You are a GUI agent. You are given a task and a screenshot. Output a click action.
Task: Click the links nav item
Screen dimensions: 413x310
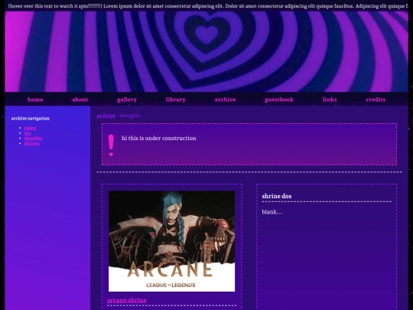(x=330, y=100)
